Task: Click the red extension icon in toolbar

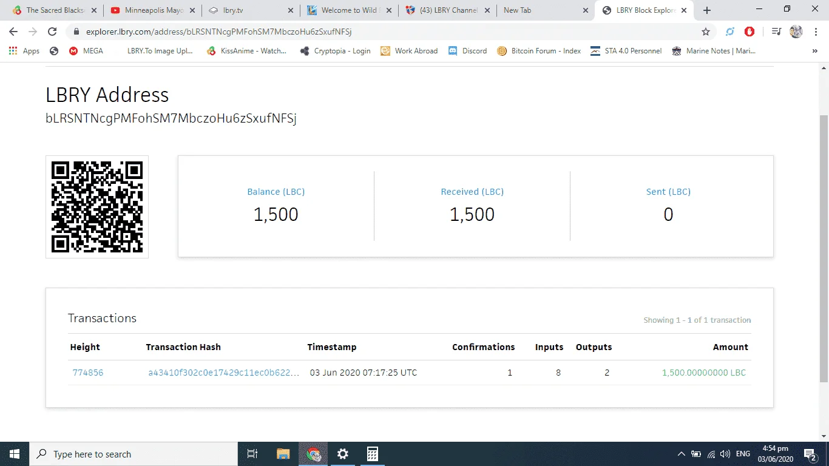Action: 749,32
